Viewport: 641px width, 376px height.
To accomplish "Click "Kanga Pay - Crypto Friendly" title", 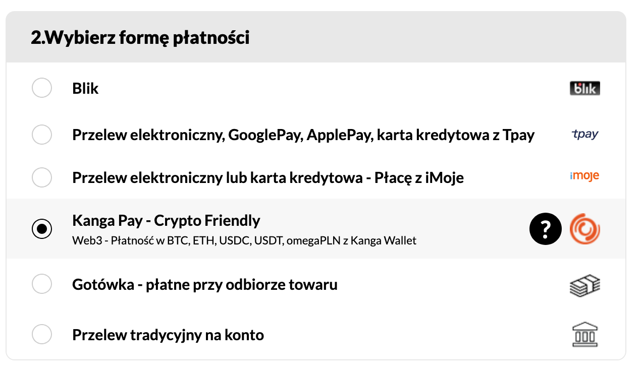I will coord(166,221).
